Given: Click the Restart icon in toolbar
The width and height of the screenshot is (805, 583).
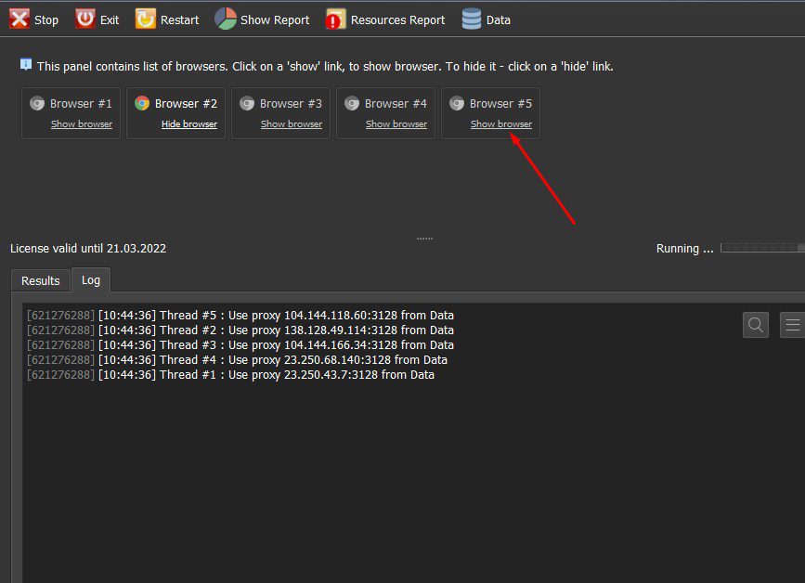Looking at the screenshot, I should 145,19.
